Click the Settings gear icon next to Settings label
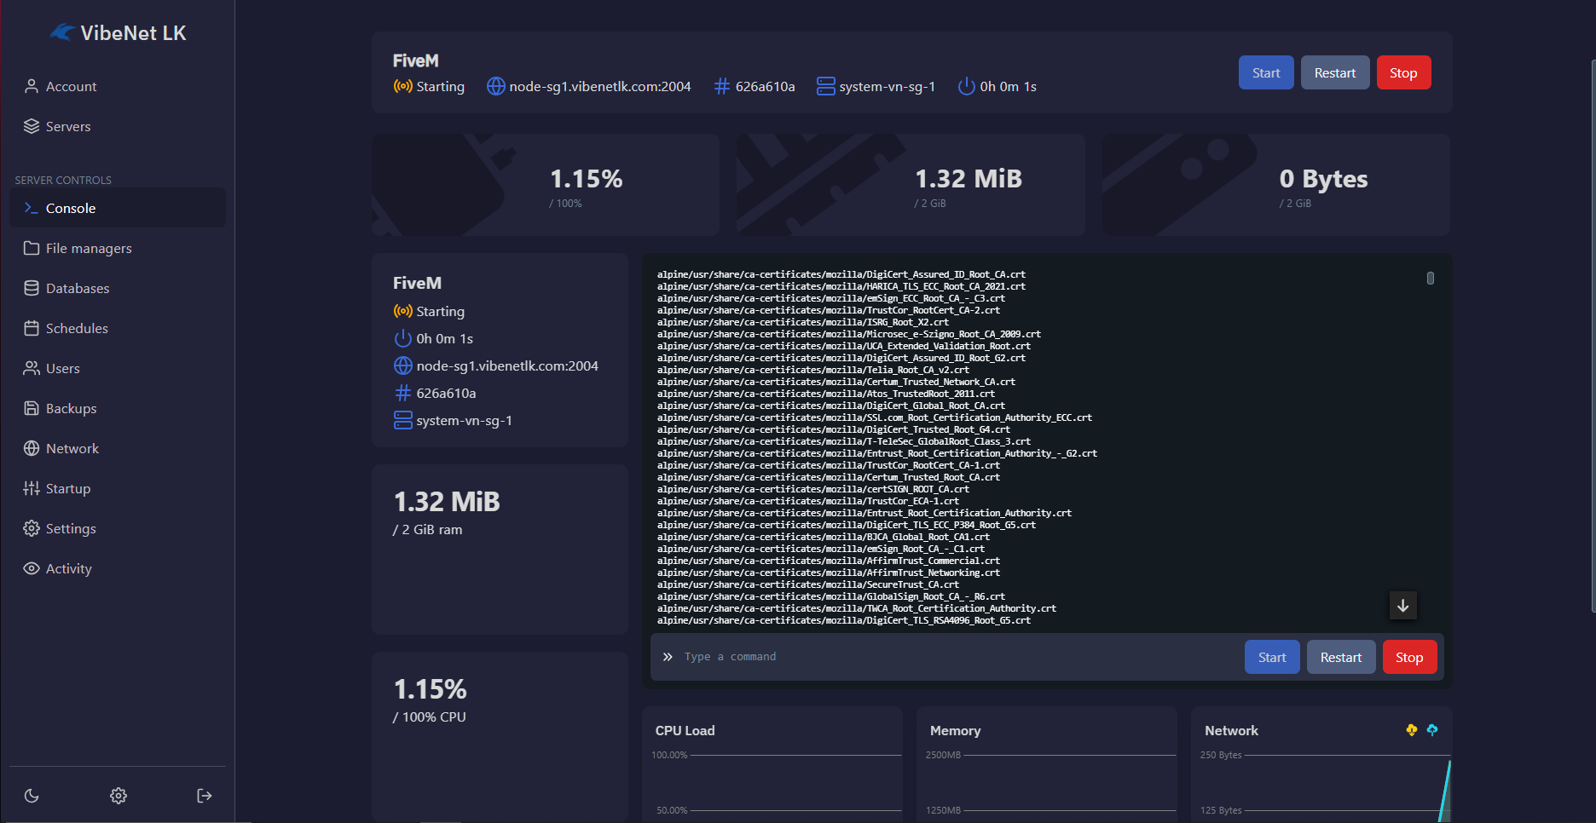 [x=32, y=528]
